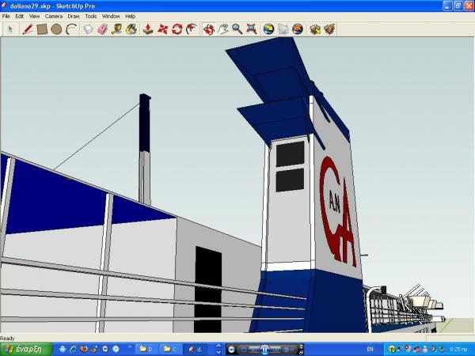Select the pink Eraser tool

103,29
